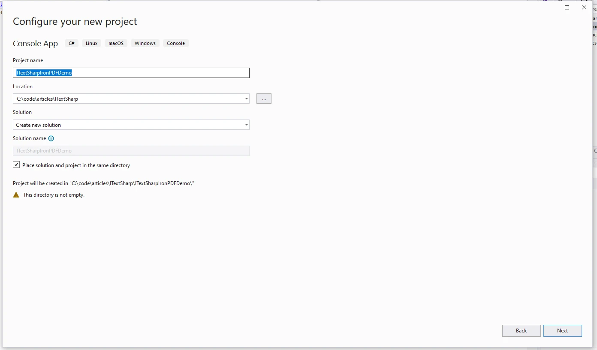This screenshot has width=597, height=350.
Task: Click the Linux tag
Action: point(91,43)
